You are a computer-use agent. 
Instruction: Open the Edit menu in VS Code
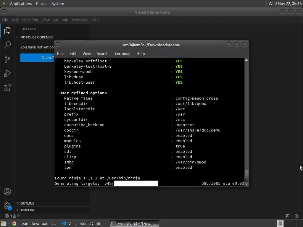(15, 20)
